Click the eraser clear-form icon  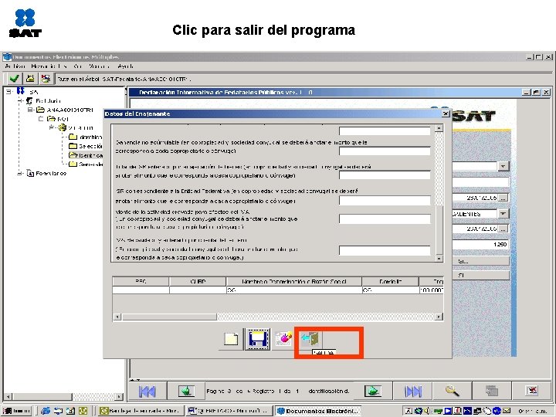click(x=283, y=339)
